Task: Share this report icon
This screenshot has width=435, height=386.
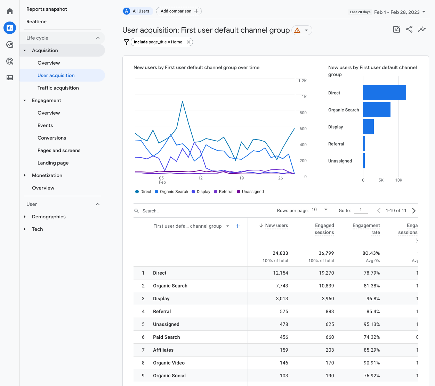Action: coord(409,30)
